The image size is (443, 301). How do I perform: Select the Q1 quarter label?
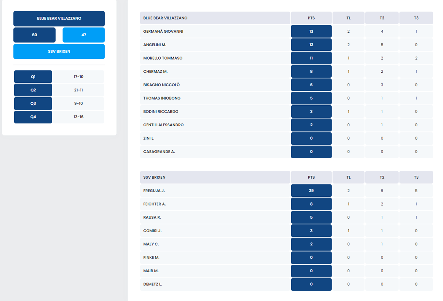point(33,77)
